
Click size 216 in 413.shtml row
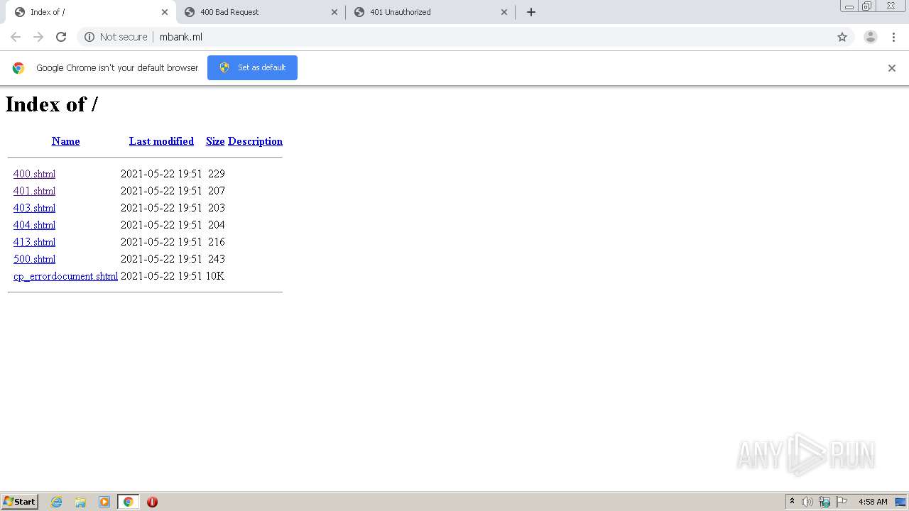point(216,242)
